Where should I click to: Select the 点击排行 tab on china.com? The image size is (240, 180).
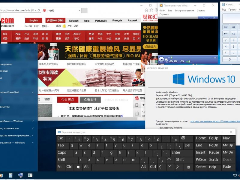tap(90, 100)
